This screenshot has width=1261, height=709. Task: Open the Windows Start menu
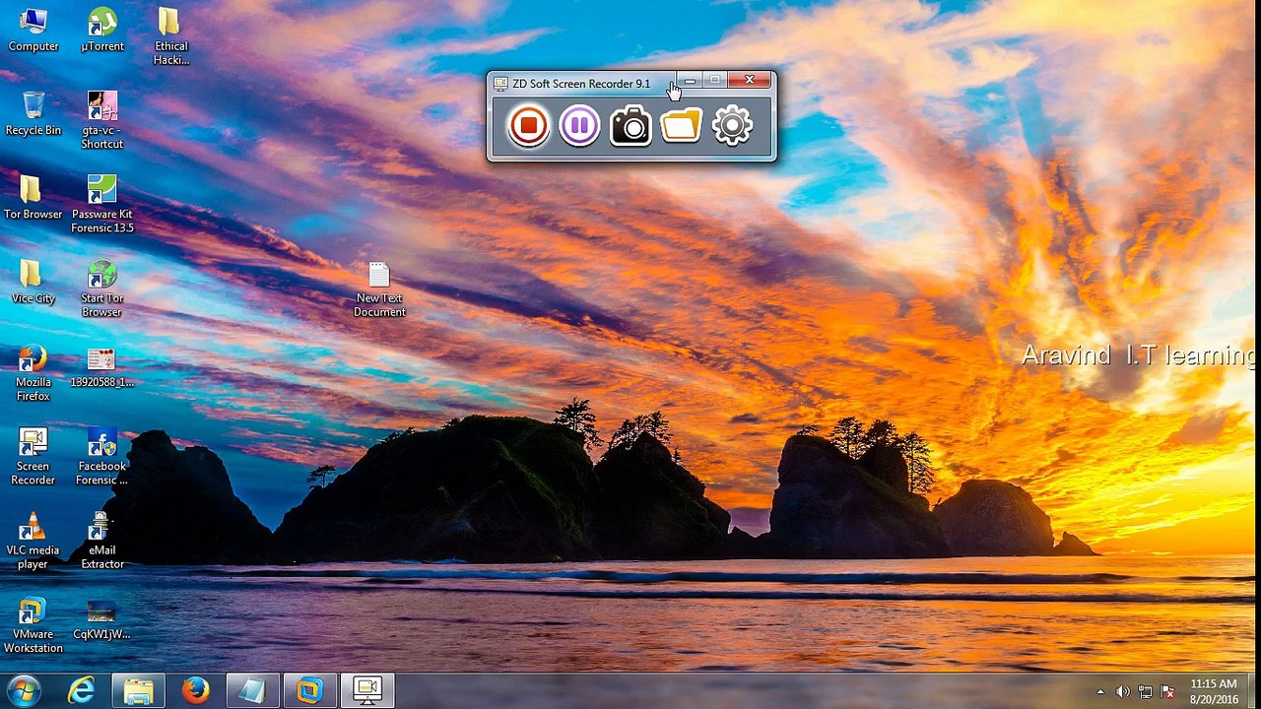24,690
